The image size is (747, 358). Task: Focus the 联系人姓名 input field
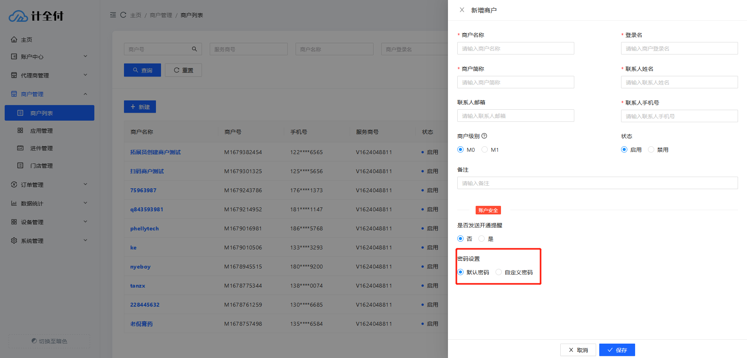click(680, 82)
